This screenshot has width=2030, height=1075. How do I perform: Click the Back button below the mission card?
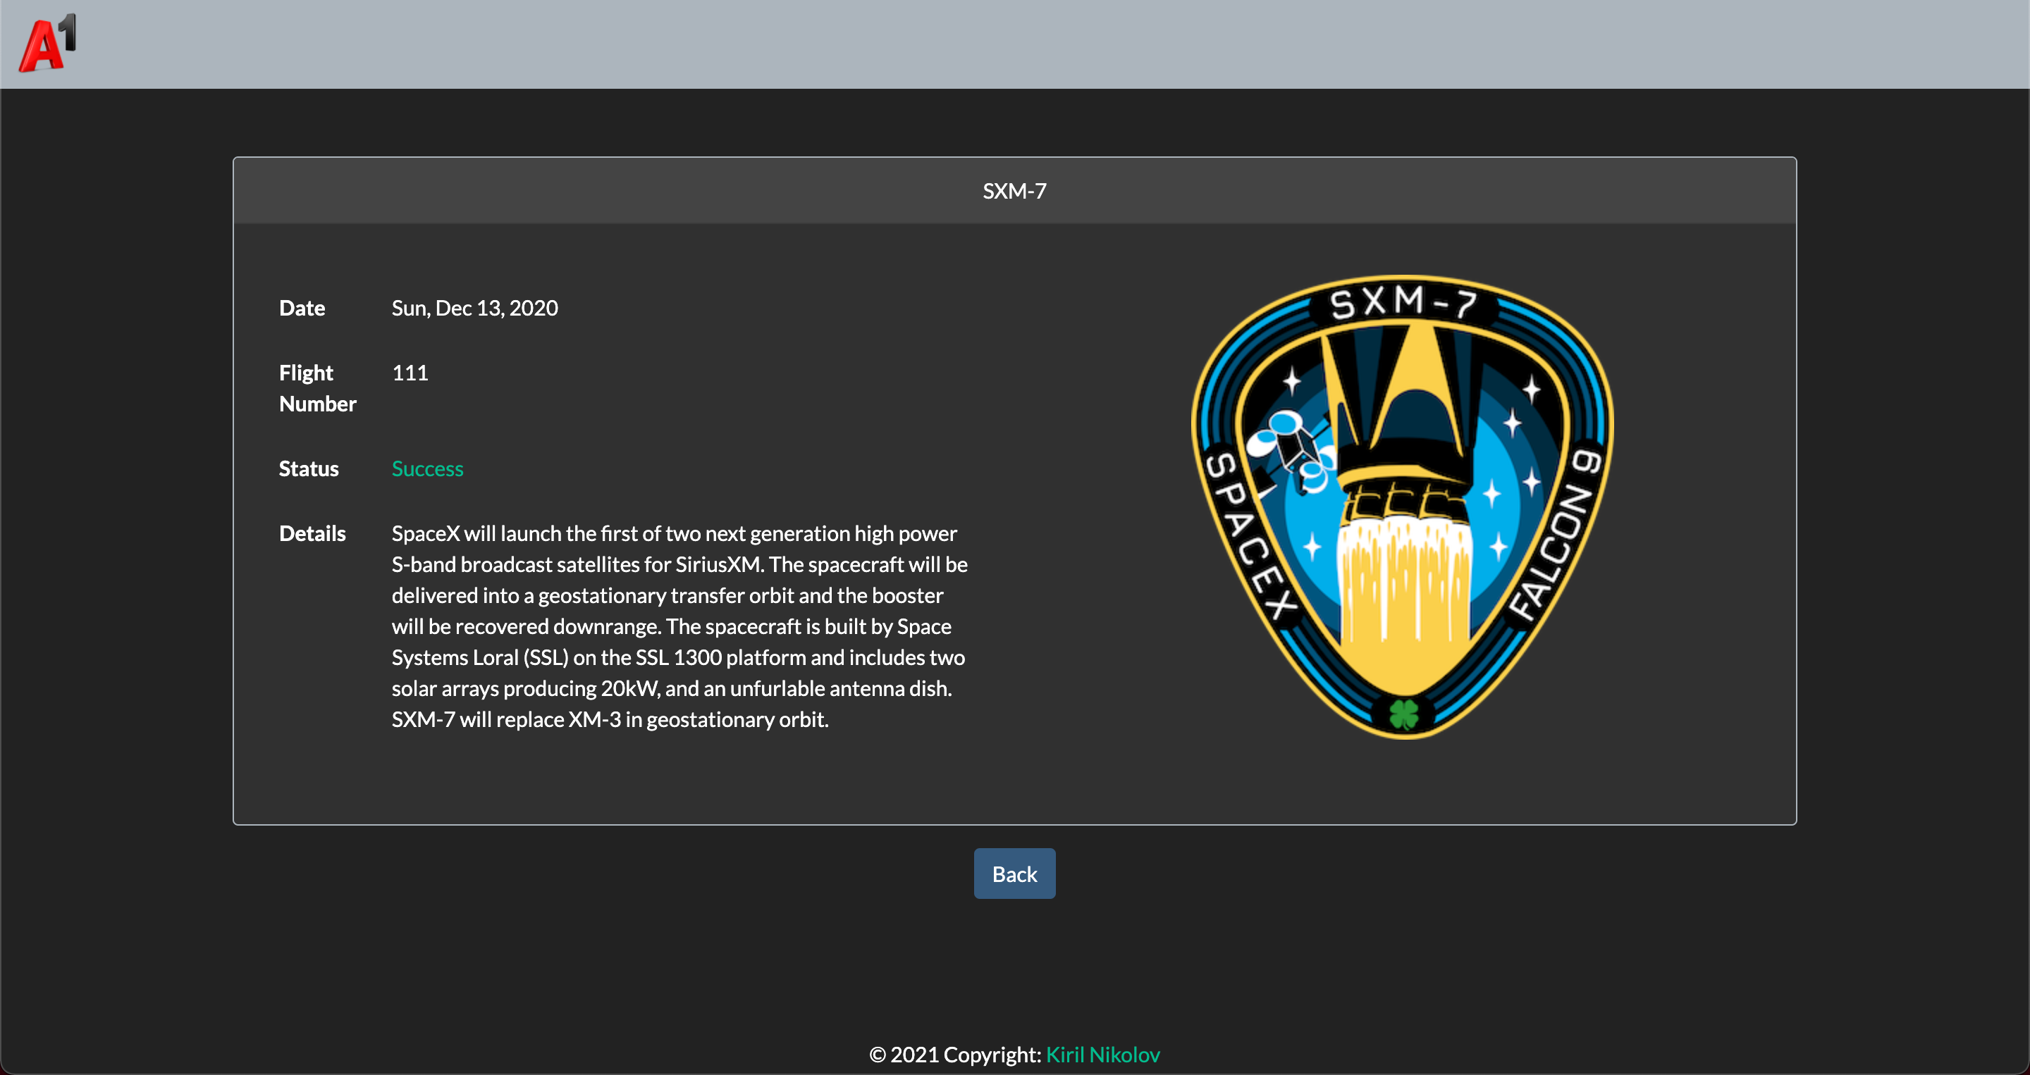[x=1014, y=873]
